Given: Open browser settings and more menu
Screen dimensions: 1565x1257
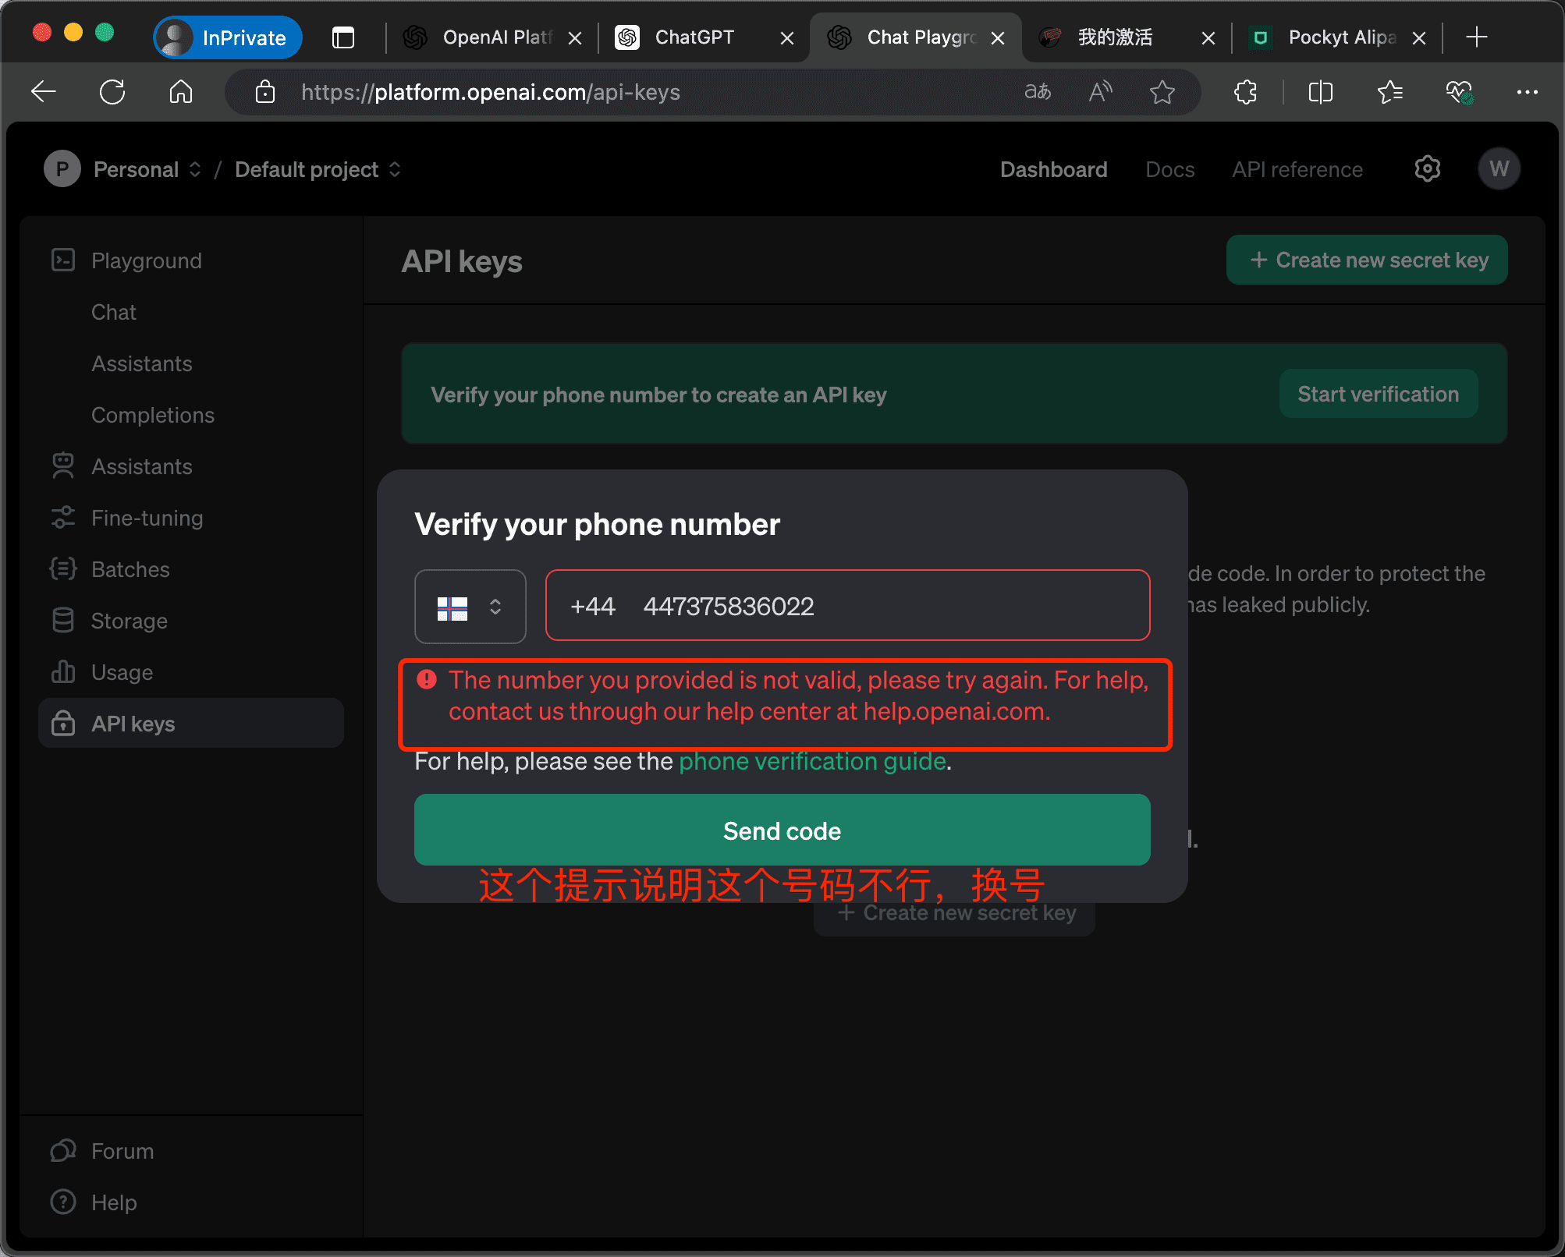Looking at the screenshot, I should coord(1527,92).
